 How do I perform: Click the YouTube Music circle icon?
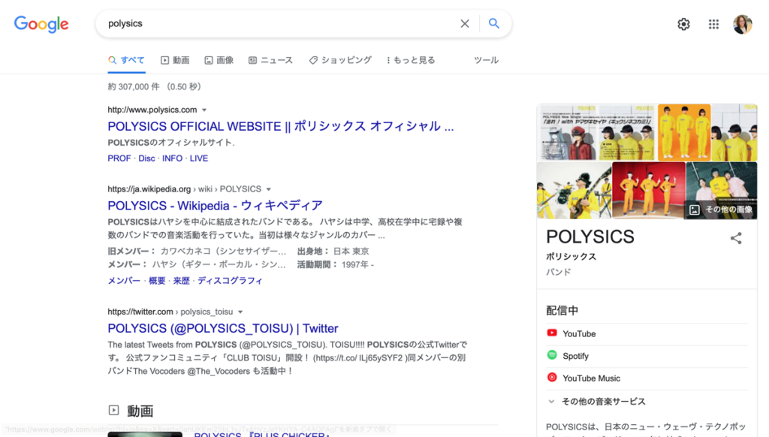click(x=552, y=378)
